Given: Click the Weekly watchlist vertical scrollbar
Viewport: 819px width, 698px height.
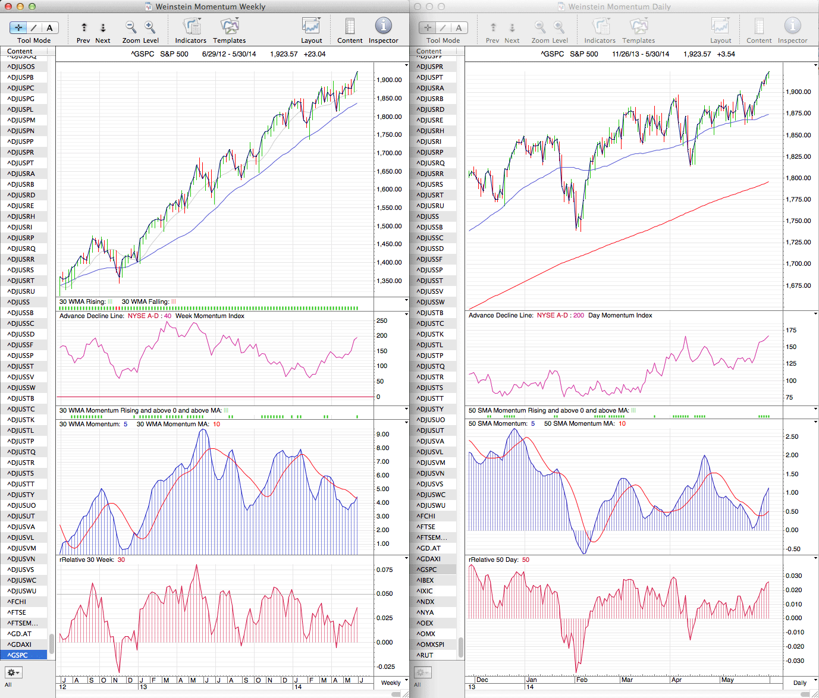Looking at the screenshot, I should 52,643.
